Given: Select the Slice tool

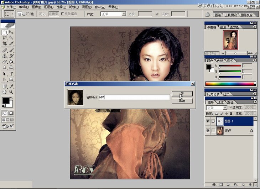Looking at the screenshot, I should pos(11,43).
